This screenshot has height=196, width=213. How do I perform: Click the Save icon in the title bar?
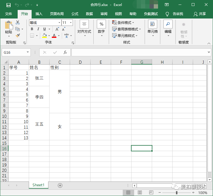coord(9,5)
